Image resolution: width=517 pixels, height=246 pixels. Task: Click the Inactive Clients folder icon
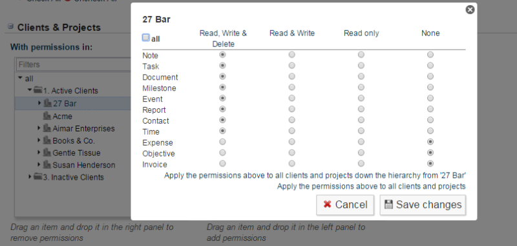(38, 176)
